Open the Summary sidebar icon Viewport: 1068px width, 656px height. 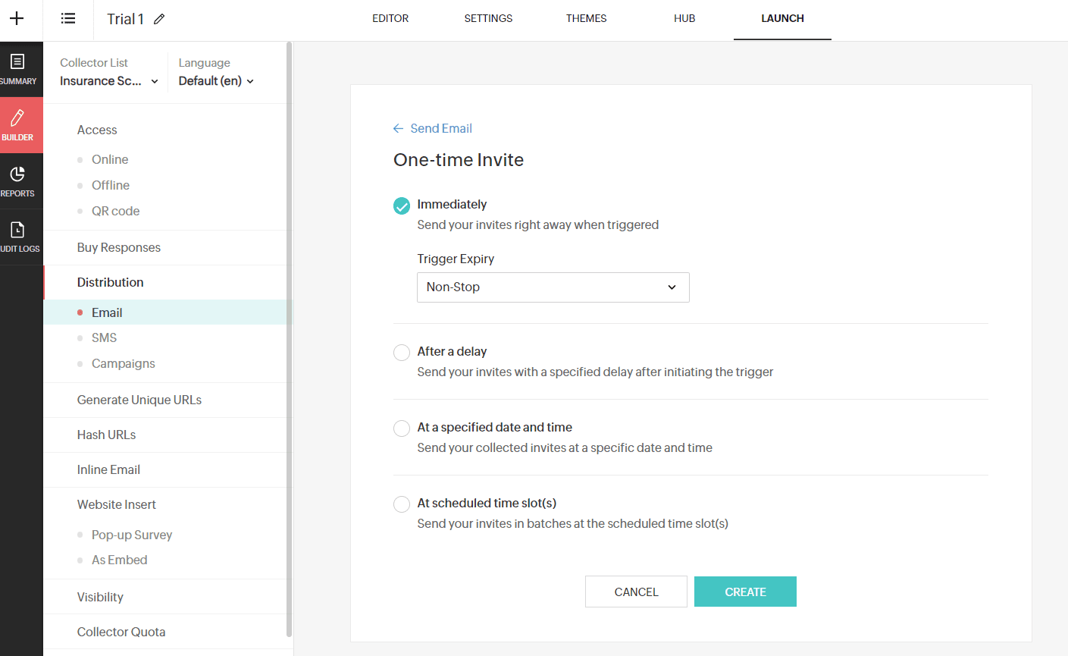pos(17,69)
